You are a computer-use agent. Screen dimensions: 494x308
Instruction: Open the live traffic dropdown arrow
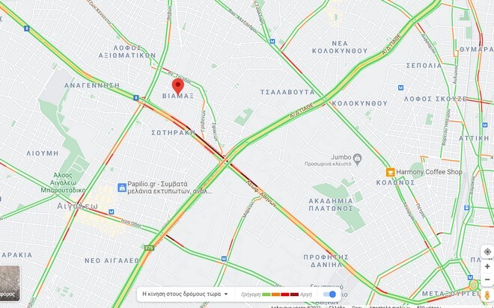[226, 295]
